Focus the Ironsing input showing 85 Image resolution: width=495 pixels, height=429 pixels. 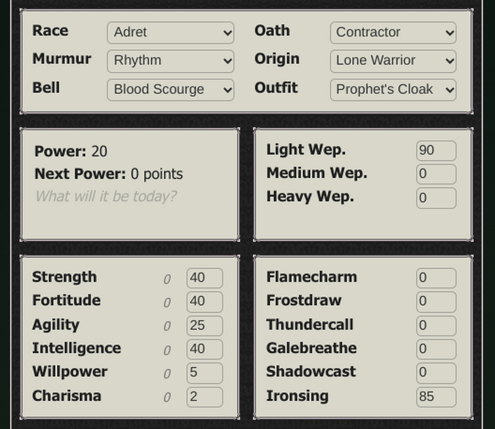pyautogui.click(x=435, y=397)
